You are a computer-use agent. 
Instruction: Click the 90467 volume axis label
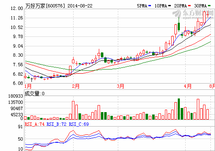click(17, 108)
